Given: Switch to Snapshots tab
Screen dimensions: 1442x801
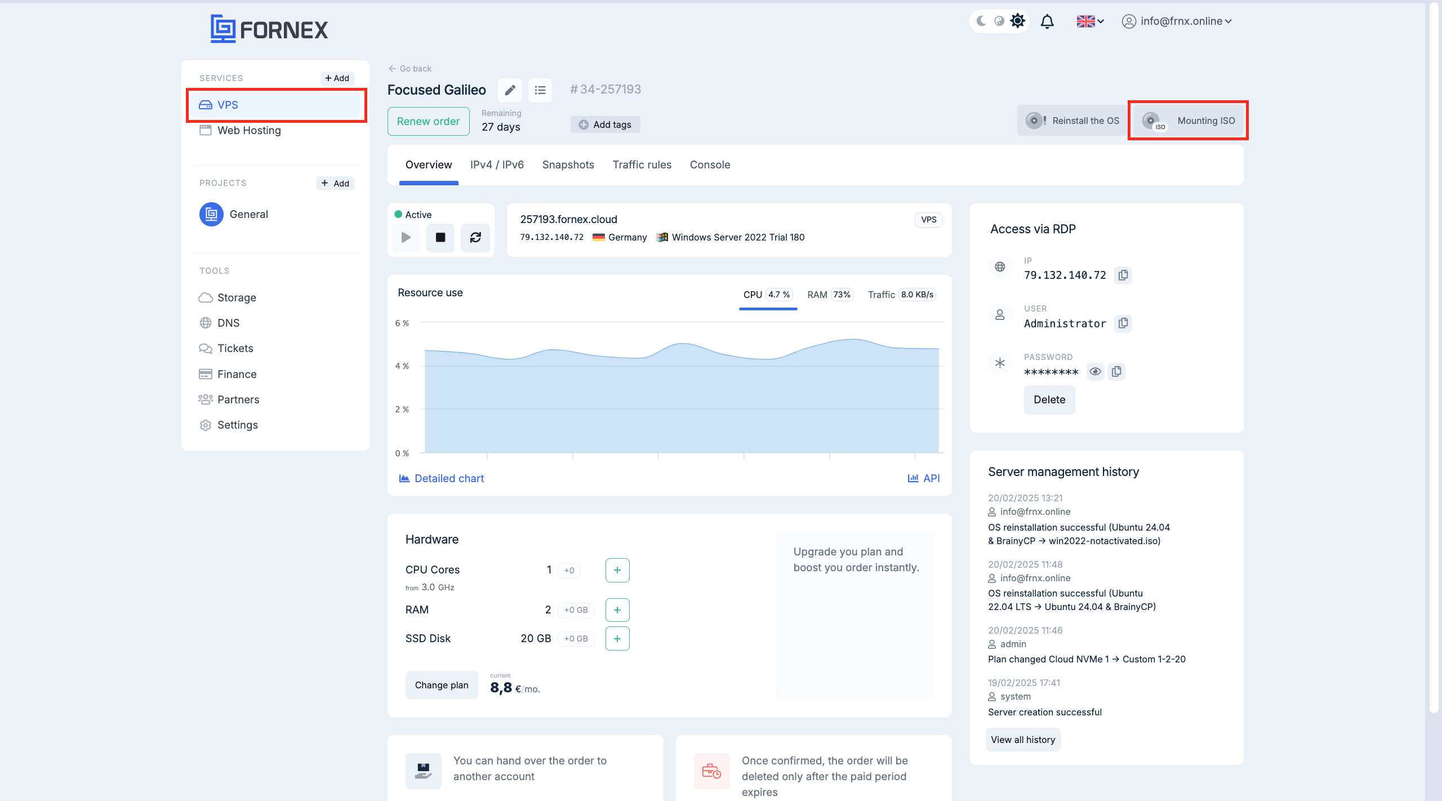Looking at the screenshot, I should [x=568, y=164].
